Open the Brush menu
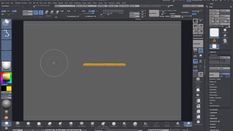 [x=7, y=3]
